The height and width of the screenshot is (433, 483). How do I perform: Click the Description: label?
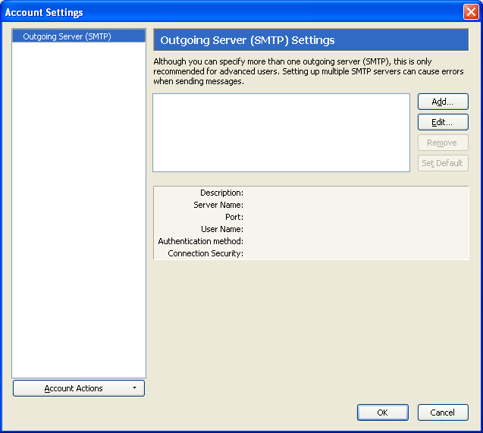[x=221, y=193]
